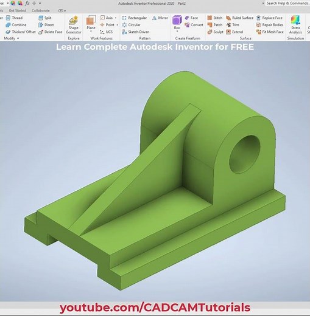
Task: Open the Direct edit tool
Action: click(x=46, y=25)
